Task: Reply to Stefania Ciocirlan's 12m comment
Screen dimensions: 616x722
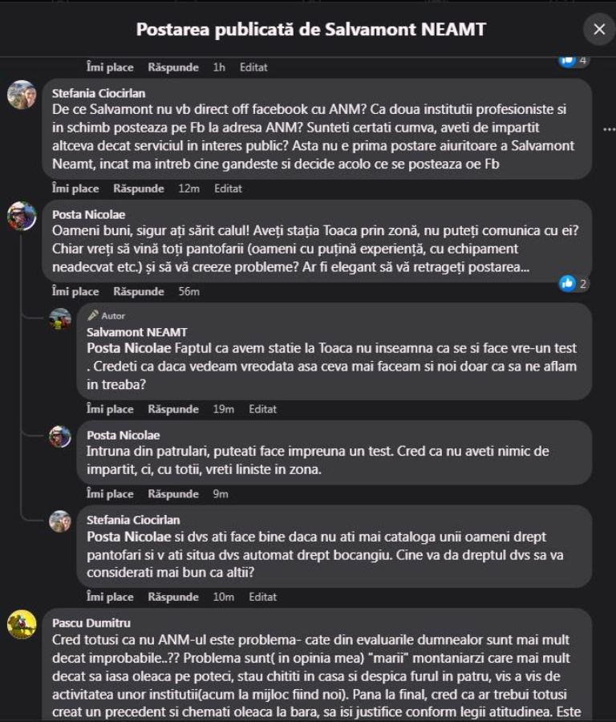Action: tap(138, 189)
